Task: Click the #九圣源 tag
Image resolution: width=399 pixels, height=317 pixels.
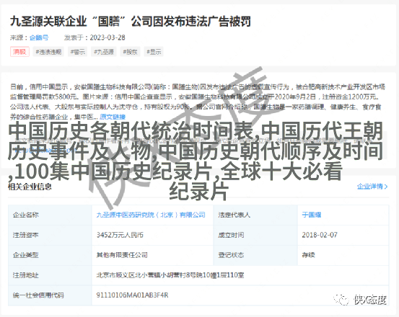Action: (104, 52)
